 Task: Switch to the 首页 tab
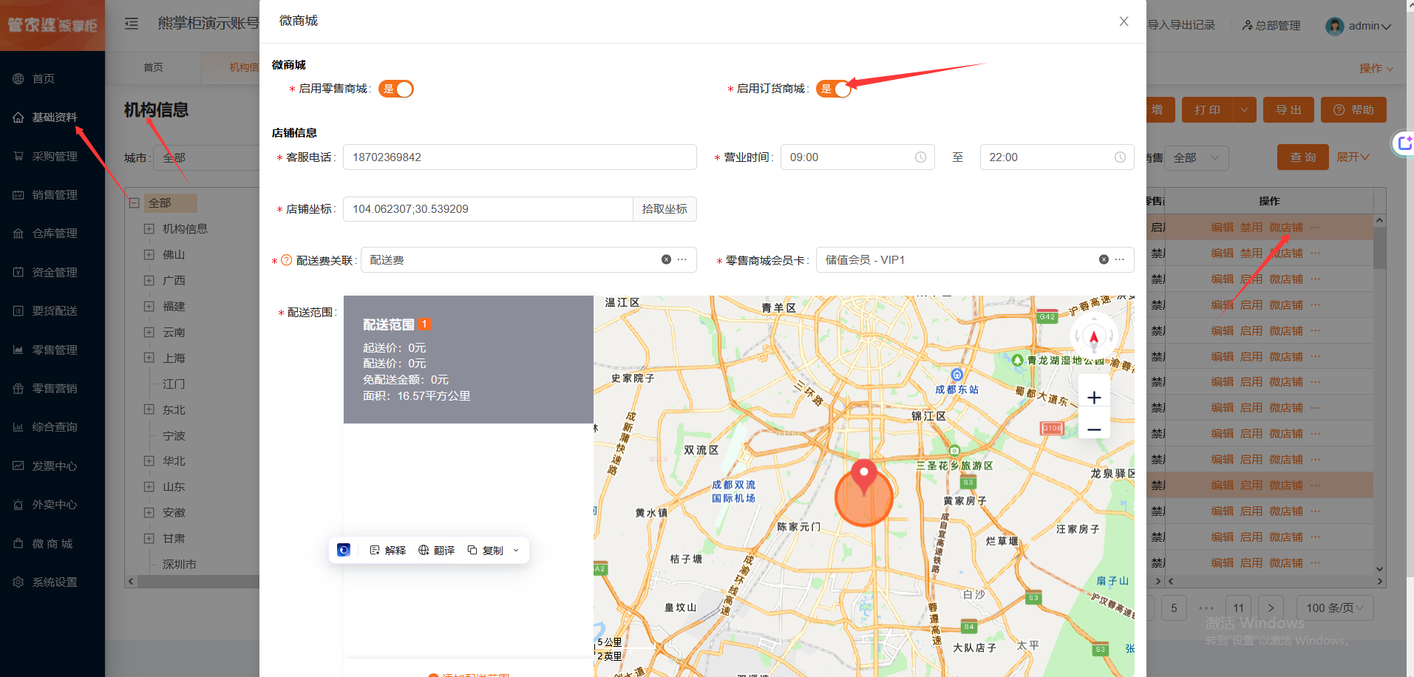pos(153,67)
